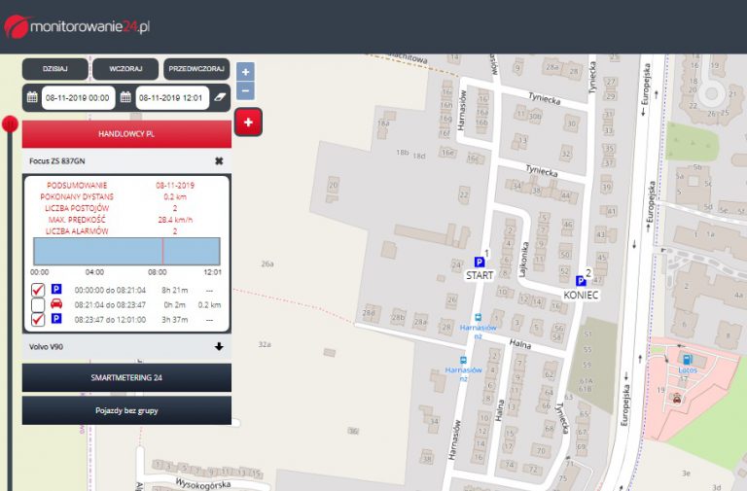Click the Lotos fuel station icon

point(687,360)
